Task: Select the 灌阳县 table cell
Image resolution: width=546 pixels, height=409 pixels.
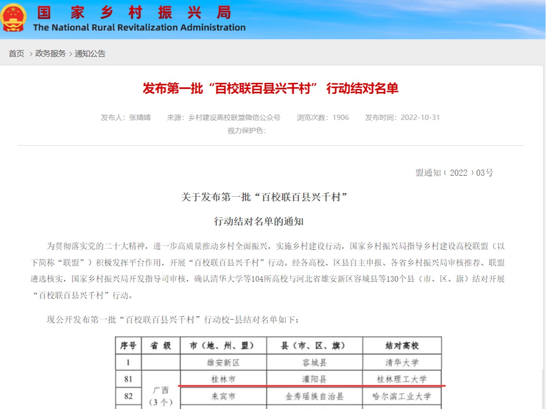Action: [x=314, y=379]
